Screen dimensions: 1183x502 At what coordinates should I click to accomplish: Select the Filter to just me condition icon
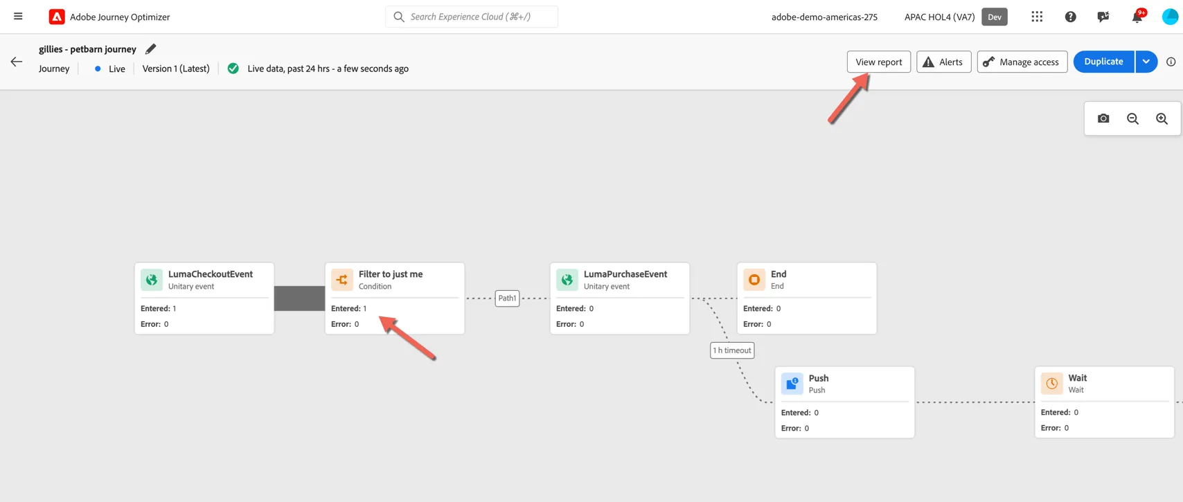coord(342,280)
